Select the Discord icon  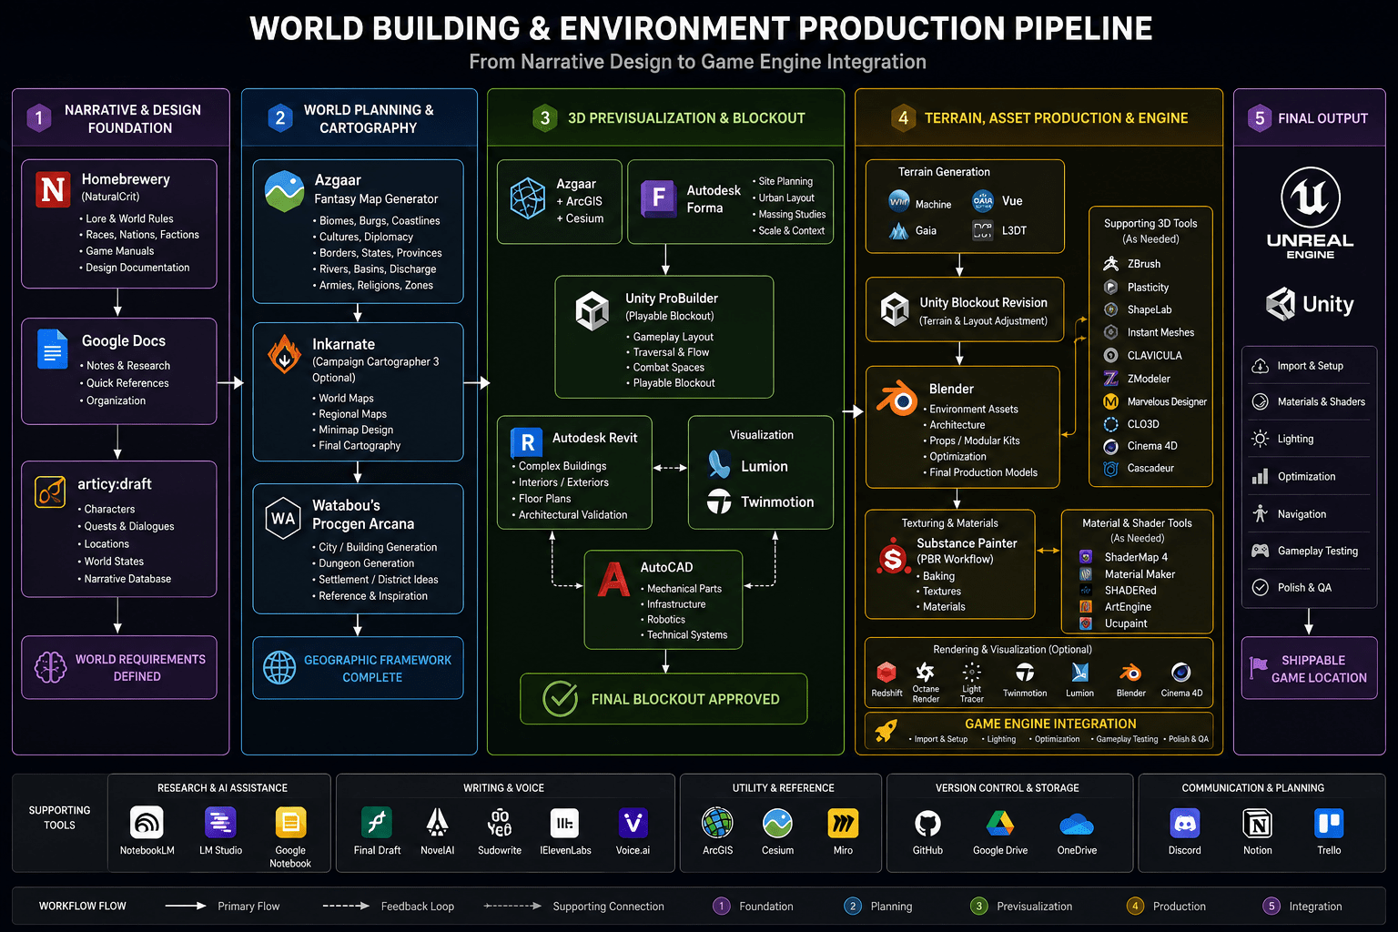pyautogui.click(x=1184, y=823)
